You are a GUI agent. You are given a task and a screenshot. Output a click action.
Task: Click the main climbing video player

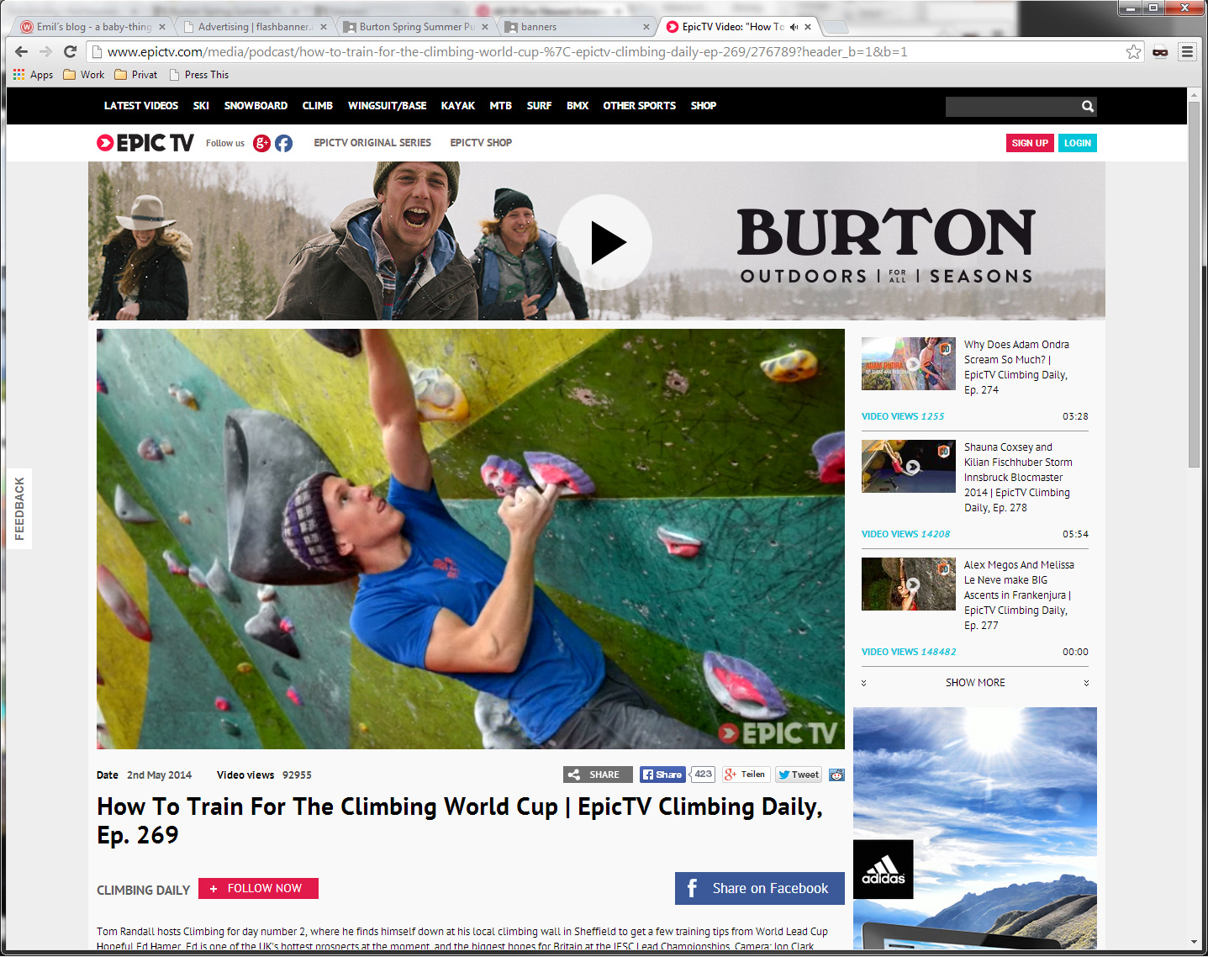(x=471, y=539)
